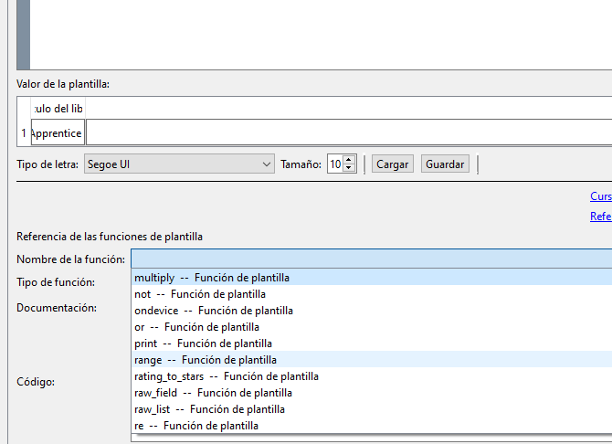The image size is (612, 444).
Task: Choose rating_to_stars function entry
Action: tap(372, 376)
